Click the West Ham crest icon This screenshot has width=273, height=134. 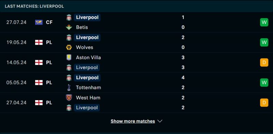(x=69, y=97)
